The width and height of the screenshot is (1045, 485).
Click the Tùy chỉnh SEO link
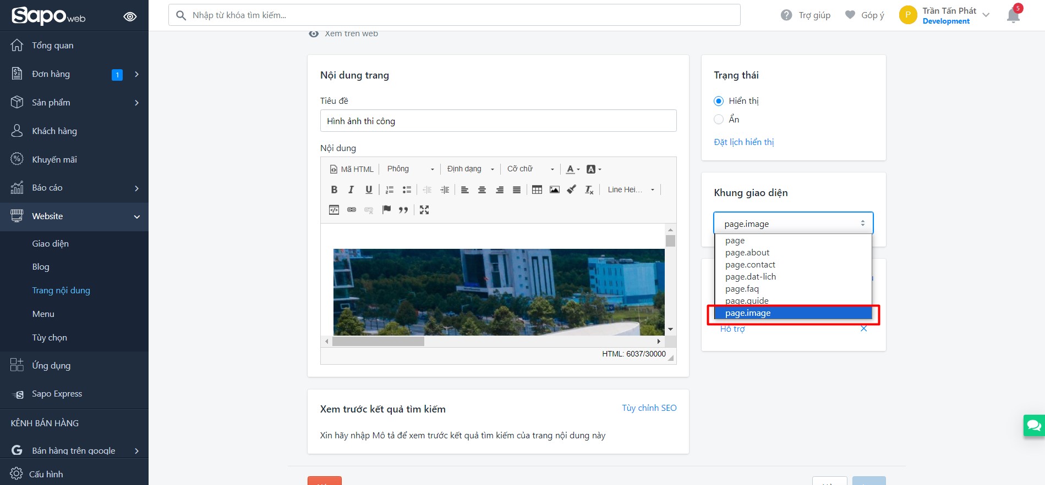coord(649,408)
